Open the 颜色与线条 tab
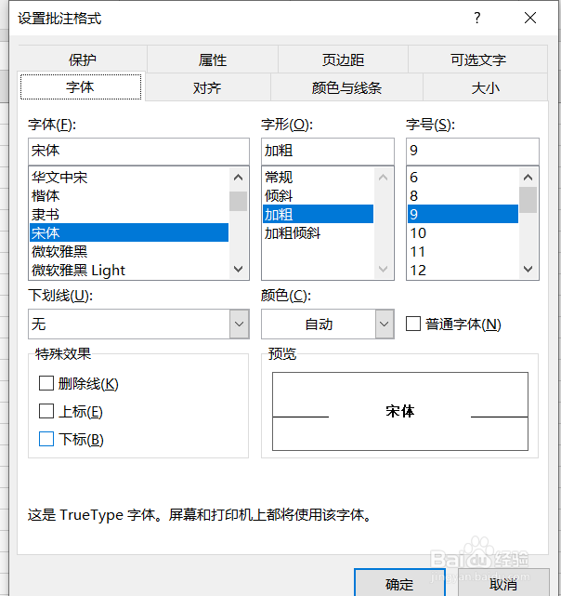This screenshot has width=561, height=596. (x=346, y=88)
